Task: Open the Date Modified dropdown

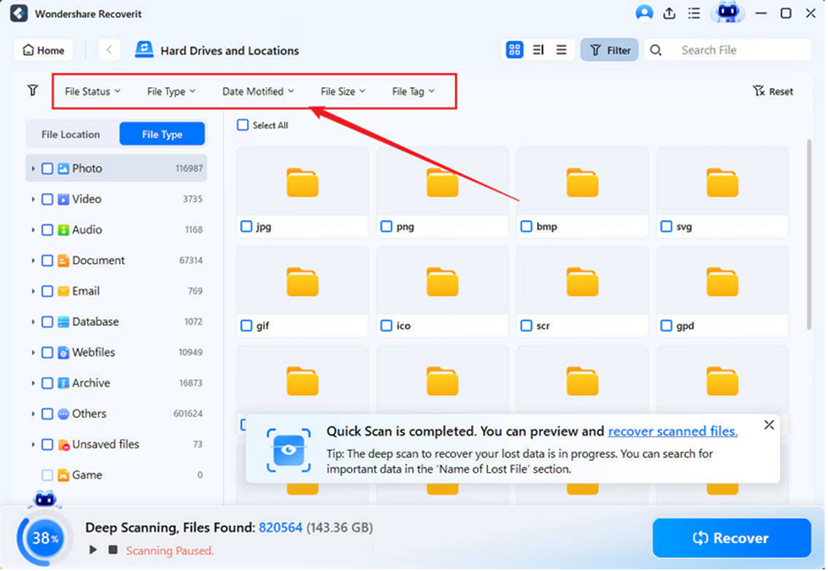Action: 259,91
